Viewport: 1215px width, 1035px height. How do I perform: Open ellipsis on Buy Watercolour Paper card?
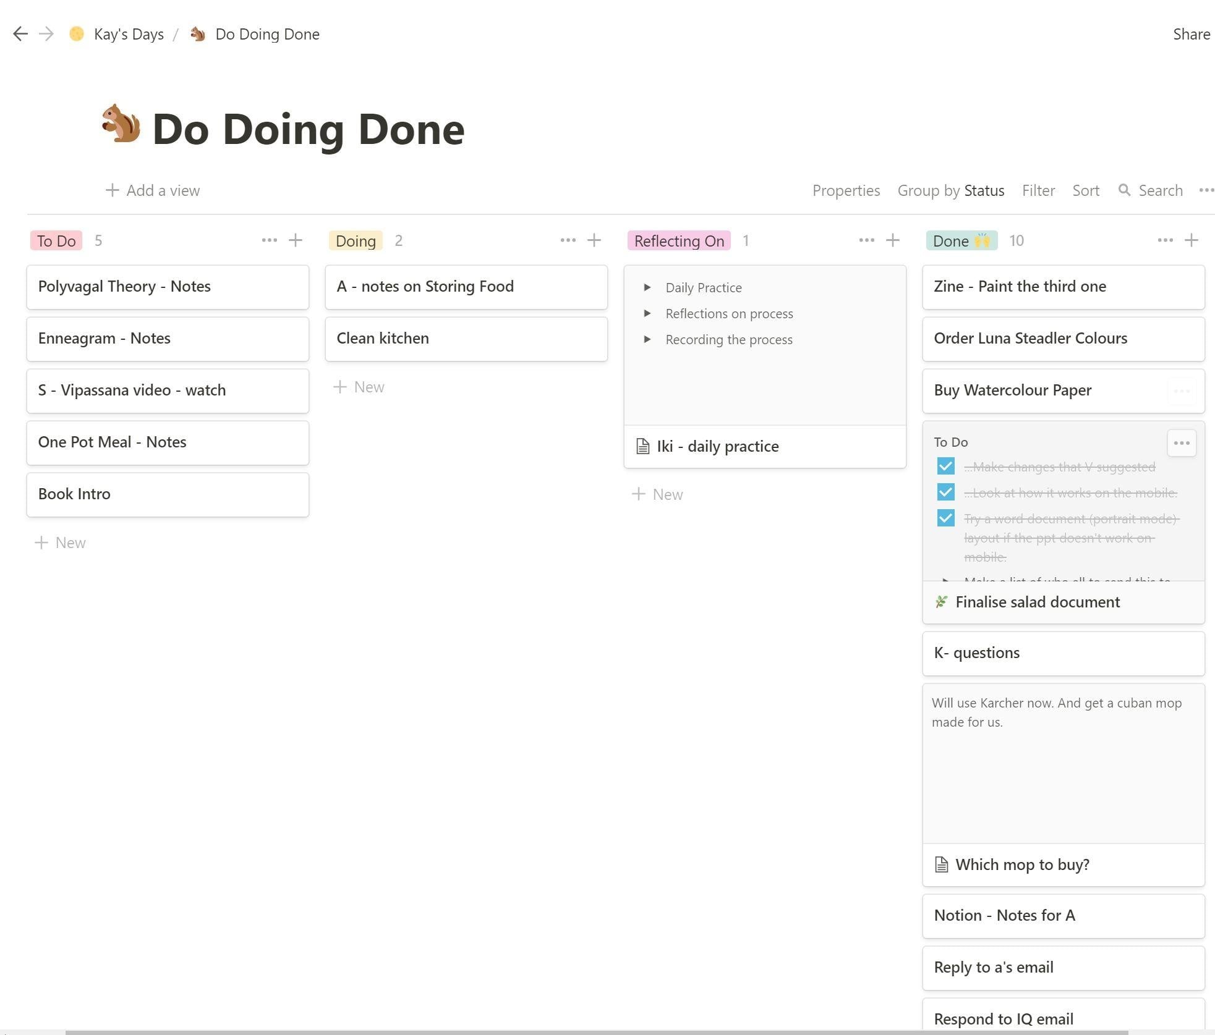click(1182, 391)
